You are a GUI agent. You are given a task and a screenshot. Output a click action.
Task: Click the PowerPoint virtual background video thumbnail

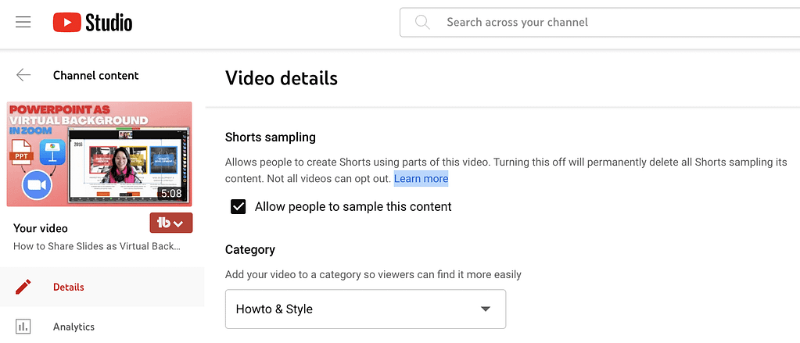point(99,154)
